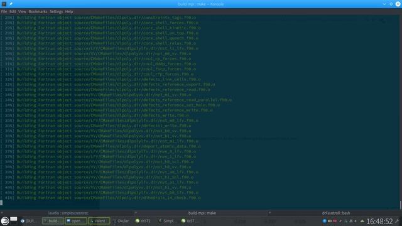The image size is (402, 226).
Task: Open the Bookmarks menu
Action: coord(38,11)
